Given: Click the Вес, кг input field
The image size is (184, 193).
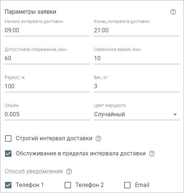Looking at the screenshot, I should click(137, 86).
